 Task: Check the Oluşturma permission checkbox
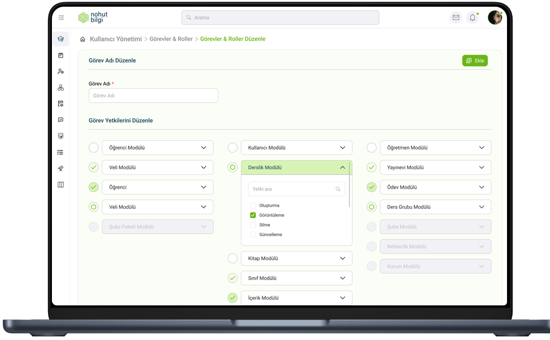click(x=253, y=205)
